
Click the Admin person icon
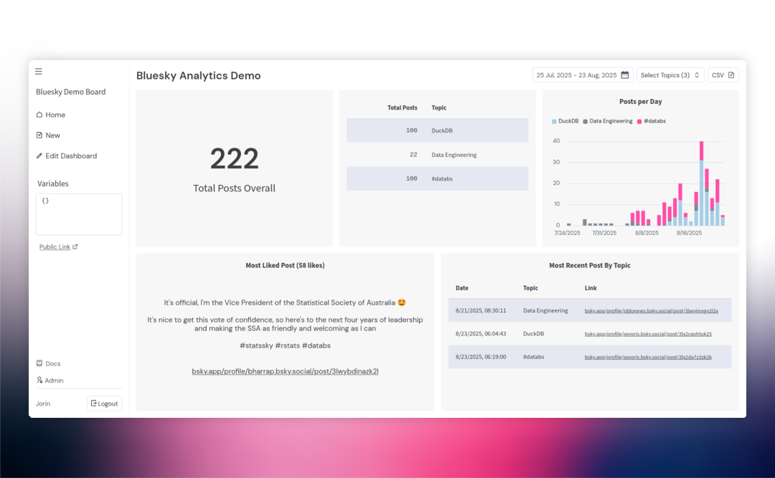pyautogui.click(x=39, y=380)
